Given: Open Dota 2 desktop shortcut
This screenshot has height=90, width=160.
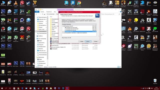Looking at the screenshot, I should coord(142,12).
